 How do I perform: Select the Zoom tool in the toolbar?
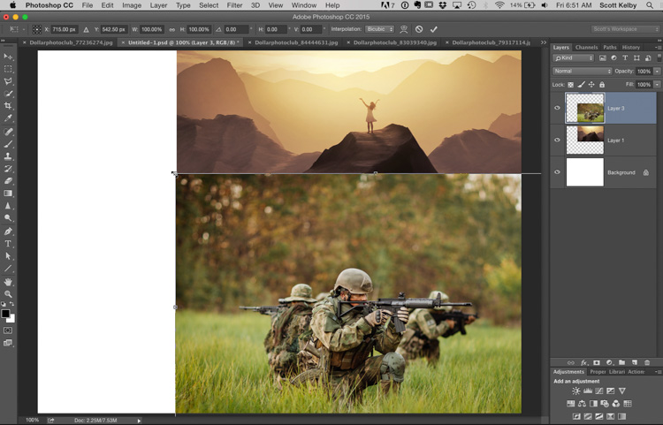9,293
